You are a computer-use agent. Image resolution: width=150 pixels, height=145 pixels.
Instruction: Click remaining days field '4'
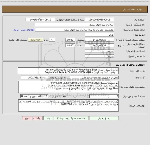pos(52,40)
